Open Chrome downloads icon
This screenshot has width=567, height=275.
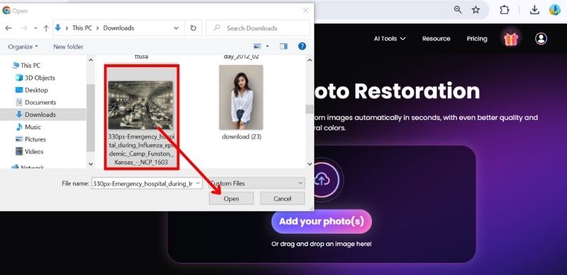534,10
